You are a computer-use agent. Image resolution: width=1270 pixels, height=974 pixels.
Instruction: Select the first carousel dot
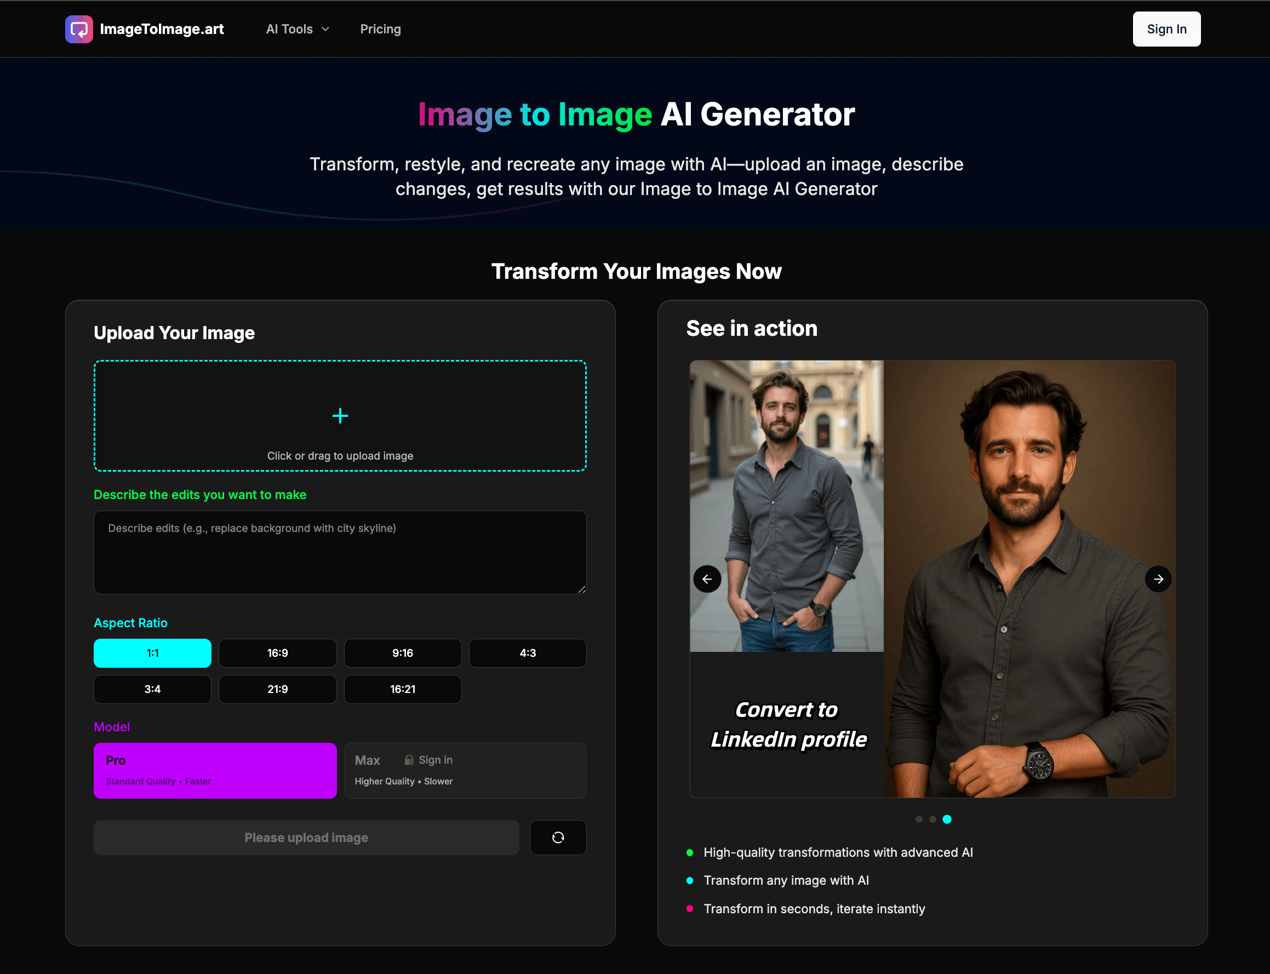coord(919,819)
